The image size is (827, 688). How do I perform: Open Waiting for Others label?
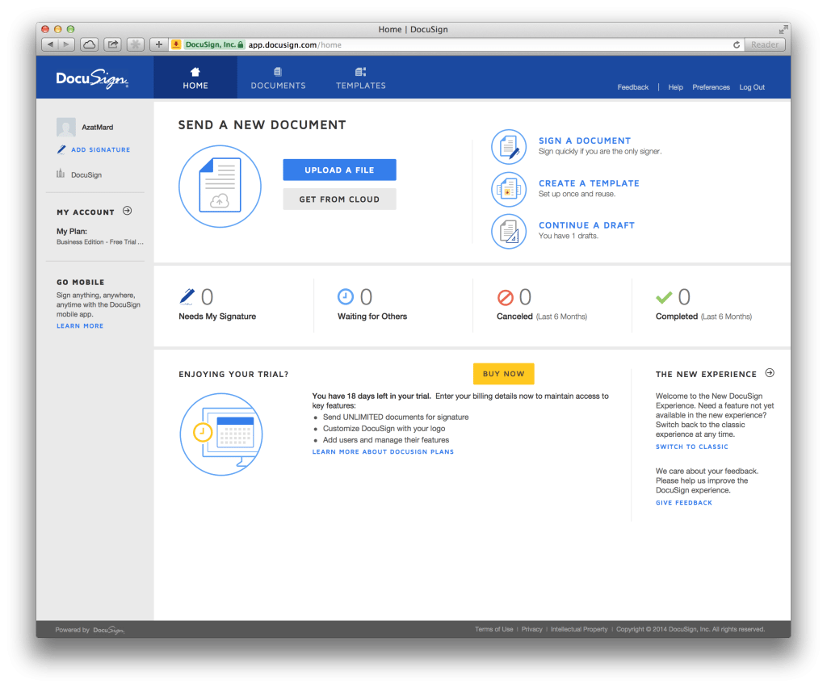click(x=372, y=317)
